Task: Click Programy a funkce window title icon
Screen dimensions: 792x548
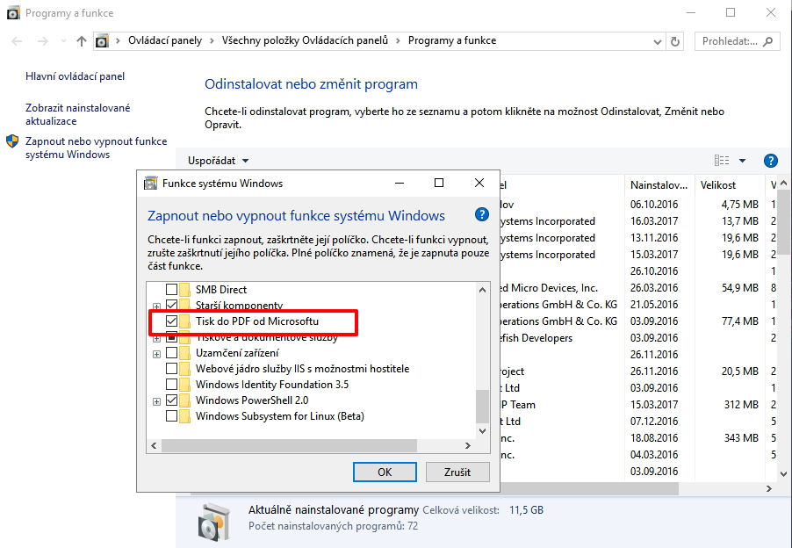Action: 13,13
